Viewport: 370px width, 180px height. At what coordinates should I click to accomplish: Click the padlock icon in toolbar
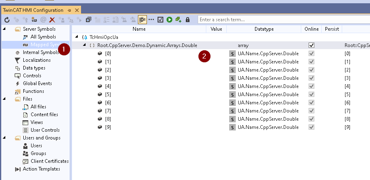[187, 20]
